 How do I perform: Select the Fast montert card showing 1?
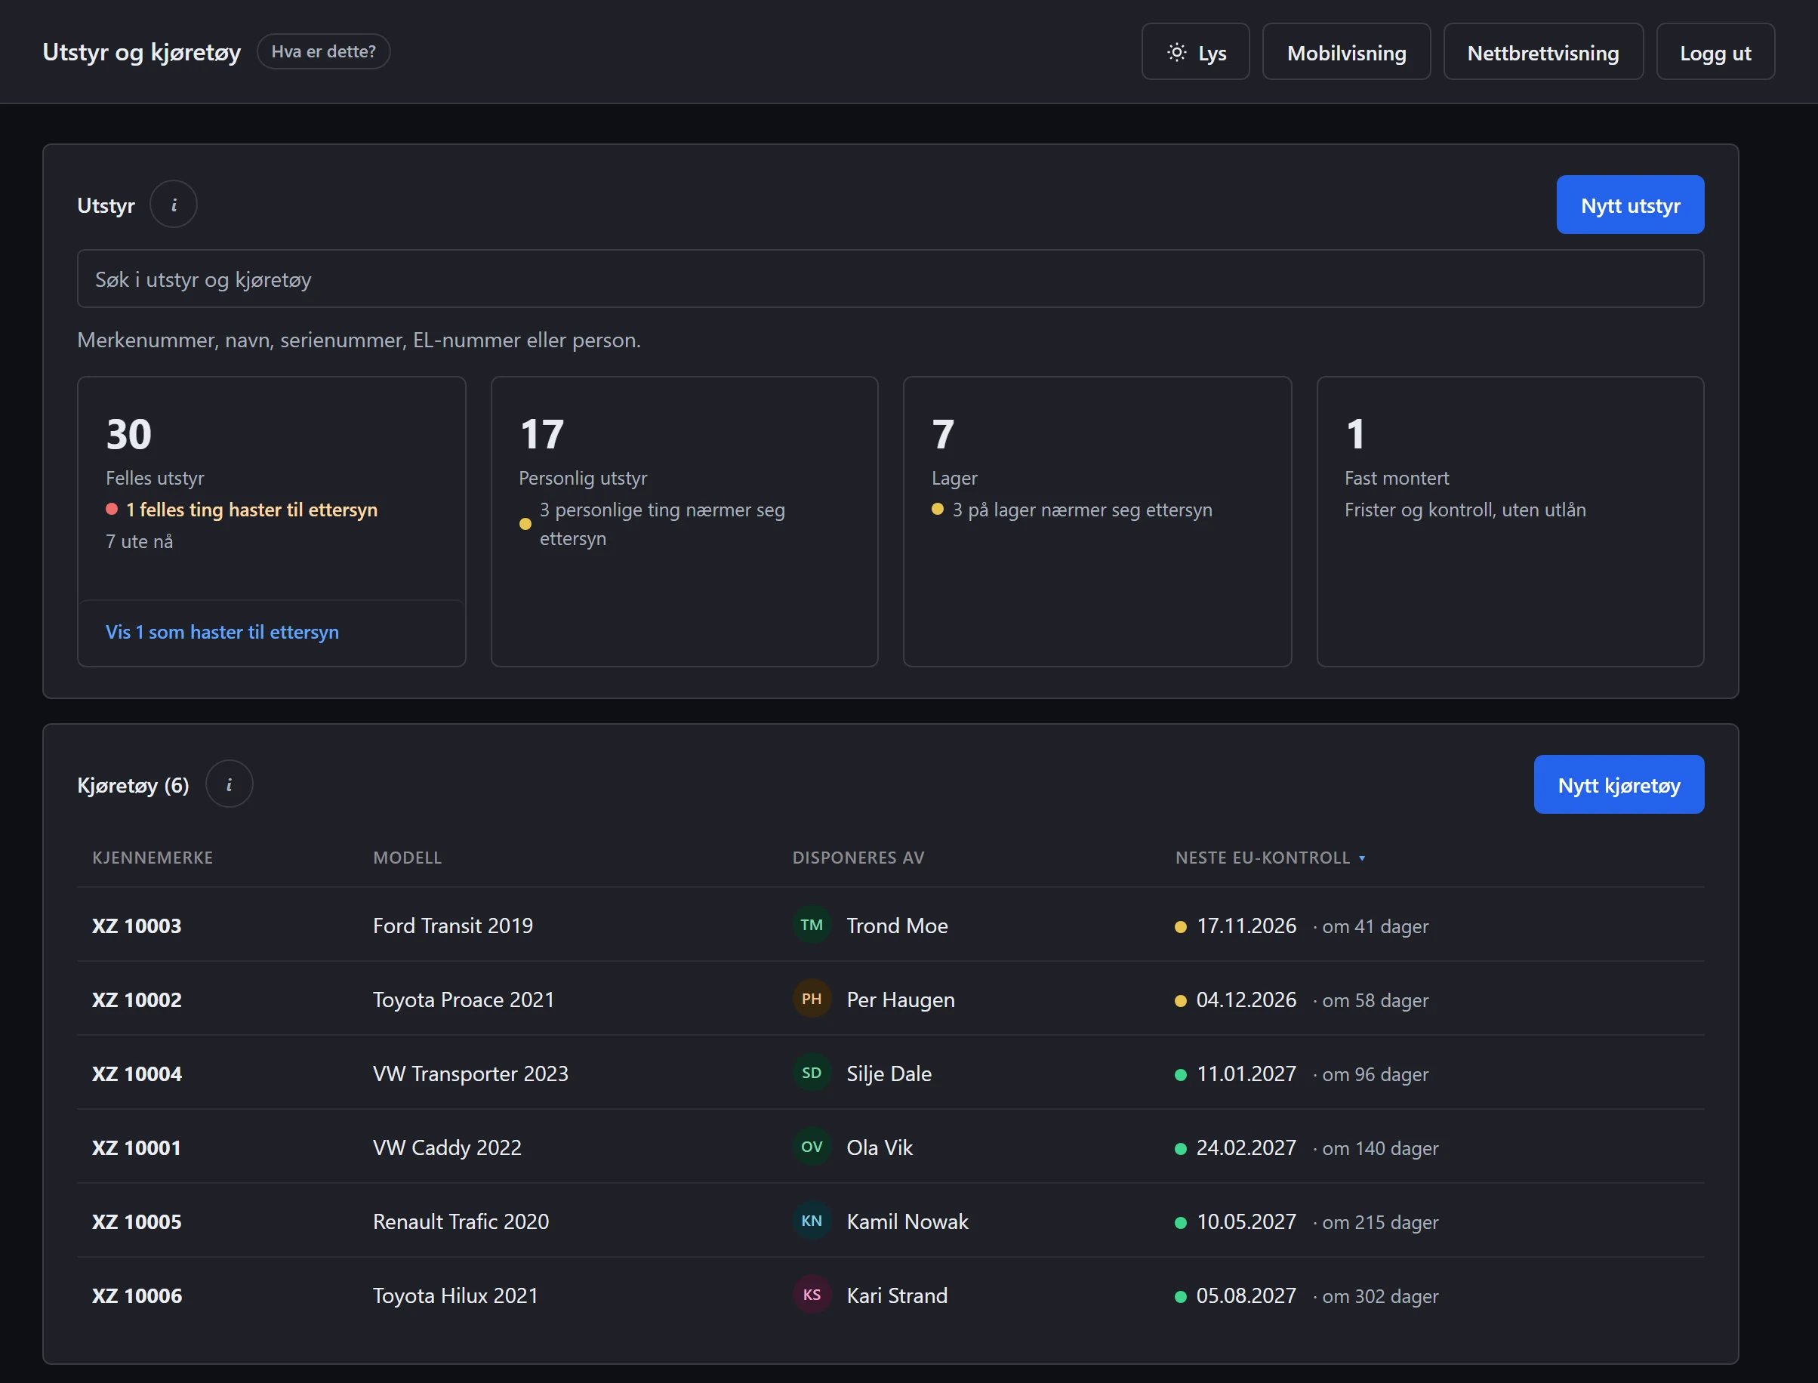coord(1510,522)
